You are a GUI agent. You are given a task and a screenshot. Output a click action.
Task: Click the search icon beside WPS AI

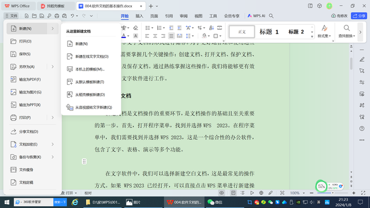271,16
